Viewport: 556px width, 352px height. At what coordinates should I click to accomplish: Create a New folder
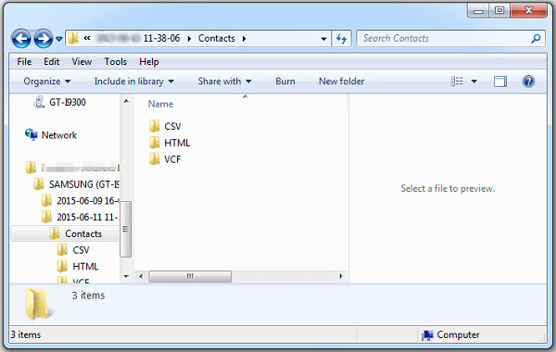pos(341,82)
